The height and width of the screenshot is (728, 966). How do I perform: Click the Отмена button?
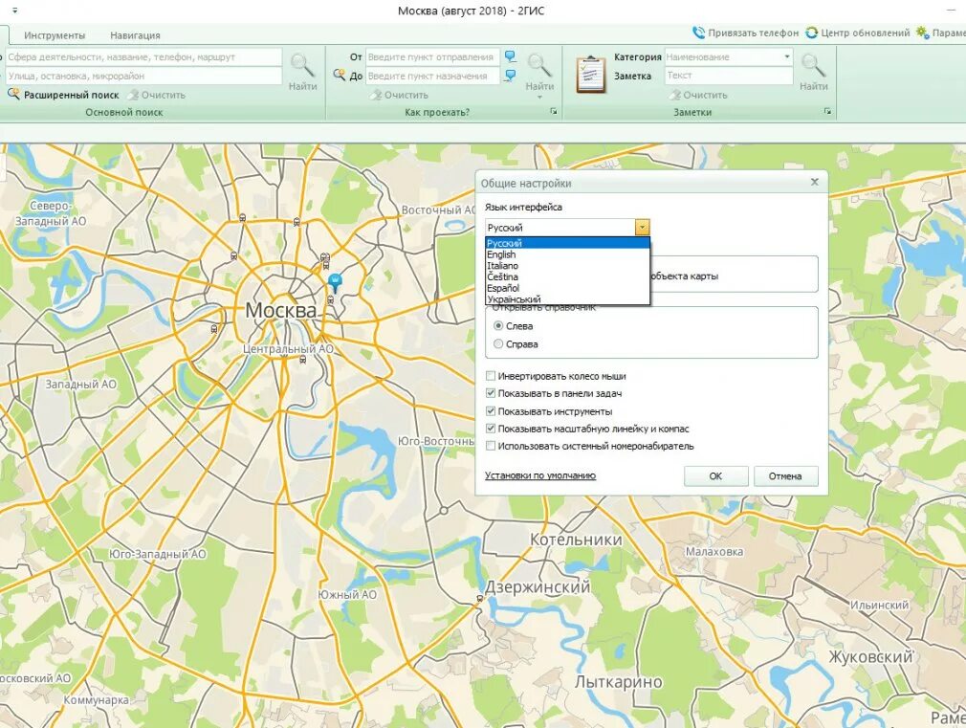coord(785,475)
